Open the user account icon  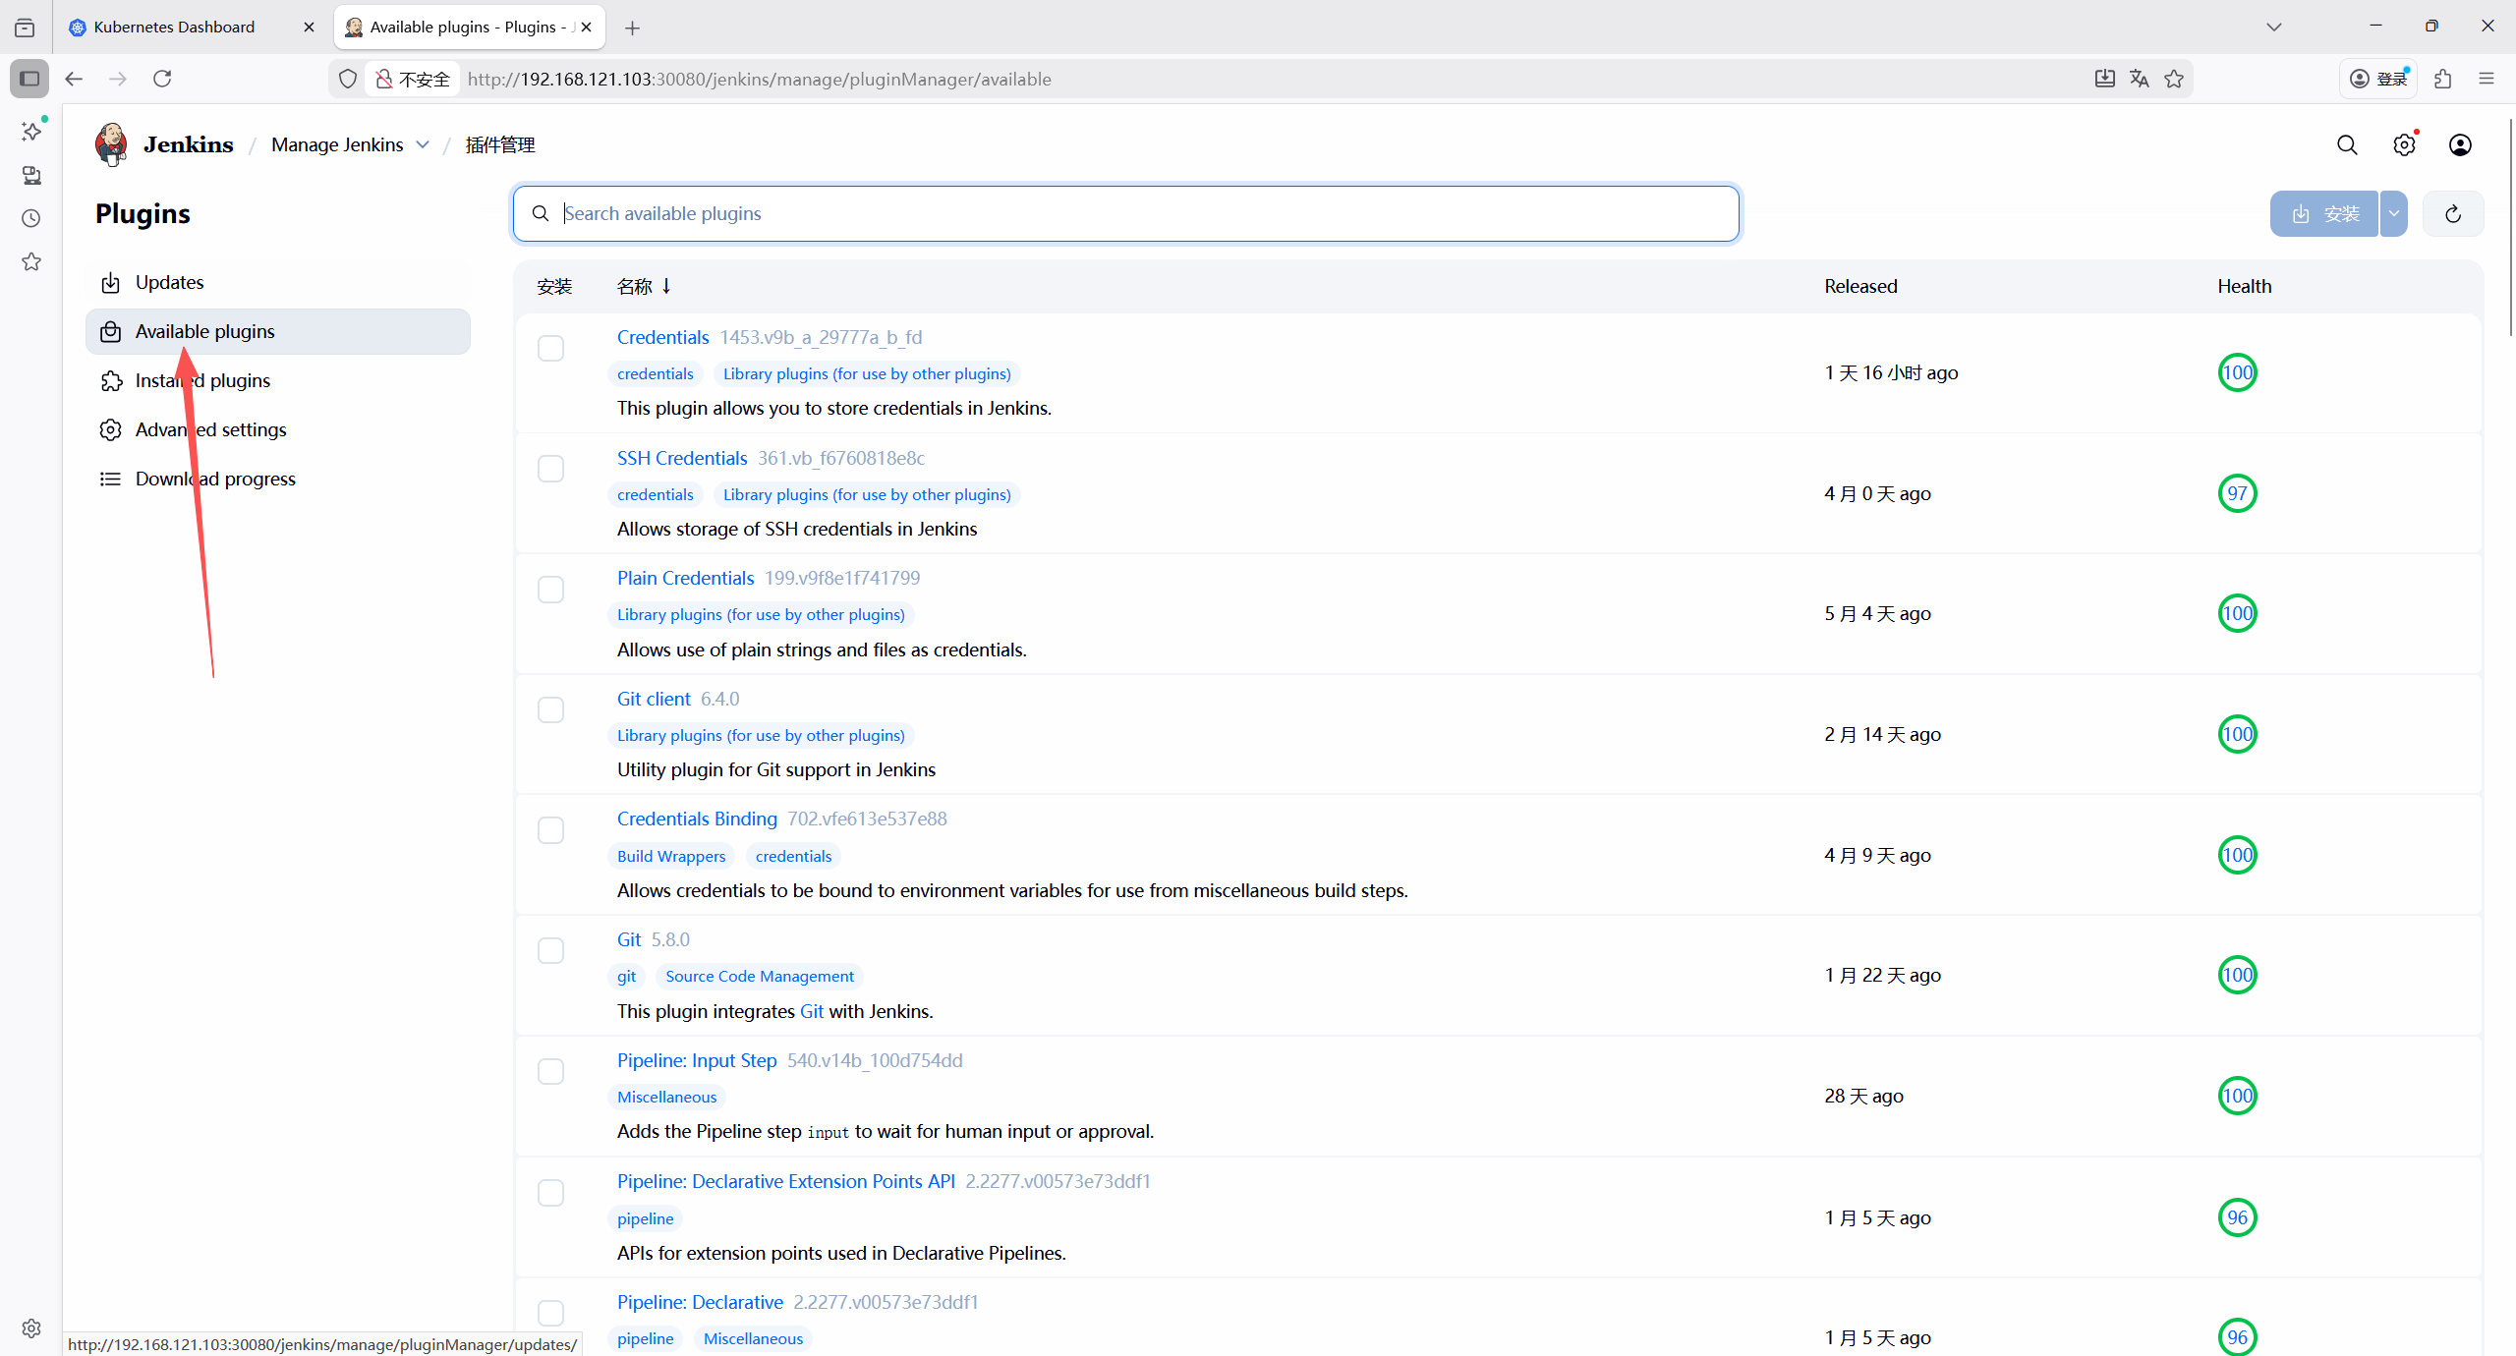2460,145
